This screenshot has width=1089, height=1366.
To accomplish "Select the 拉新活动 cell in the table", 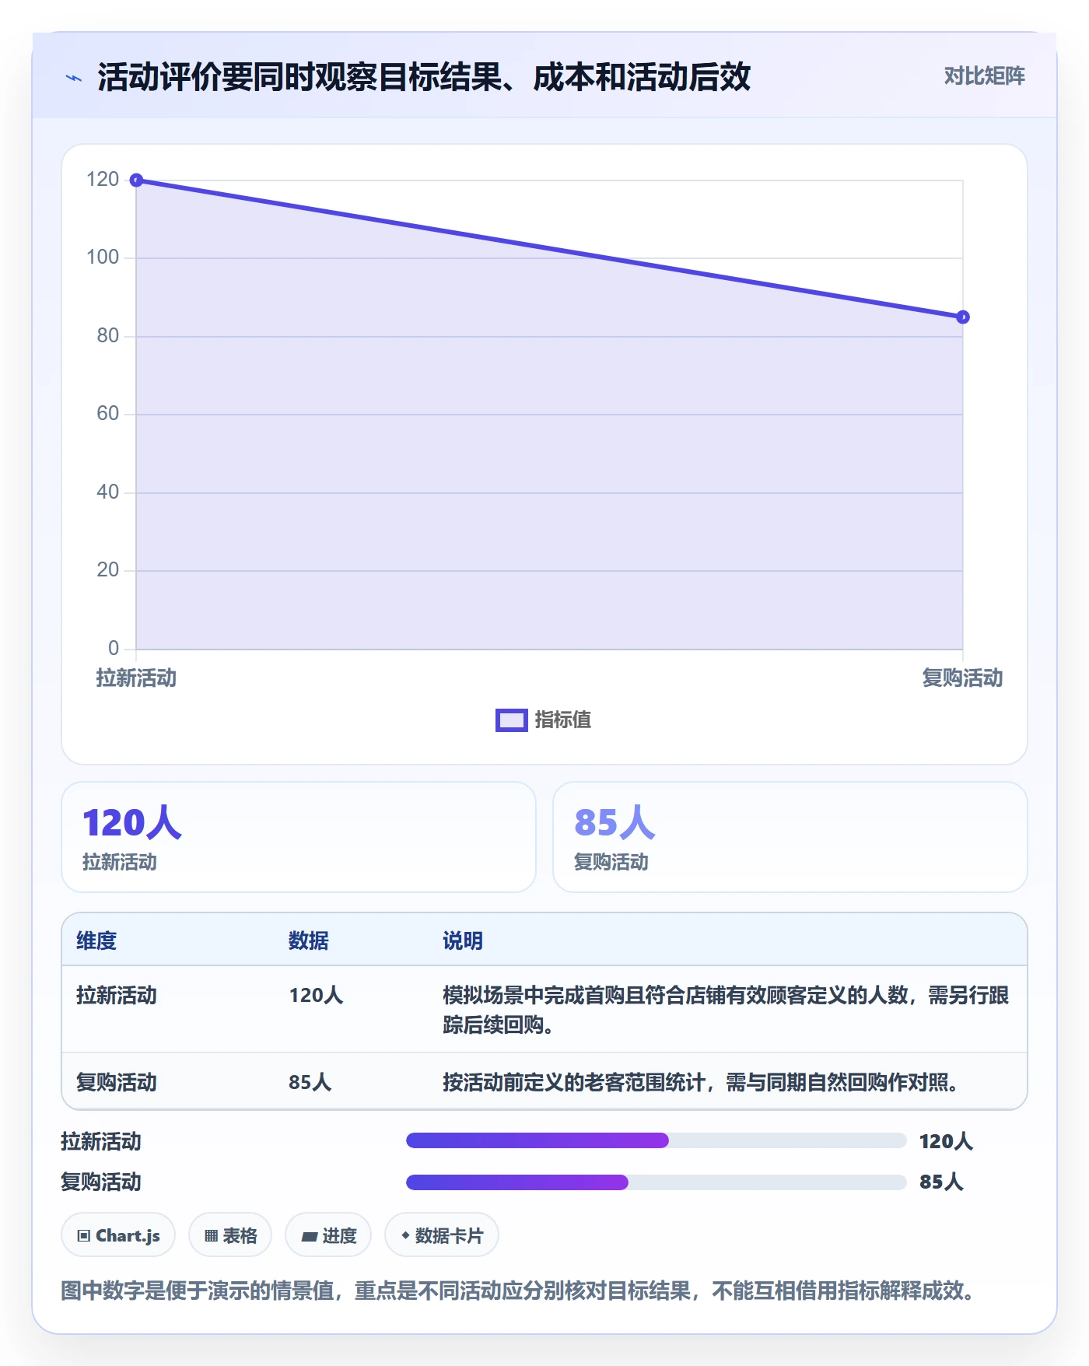I will 117,996.
